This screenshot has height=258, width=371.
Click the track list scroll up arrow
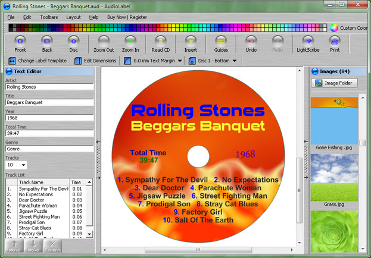(x=89, y=182)
